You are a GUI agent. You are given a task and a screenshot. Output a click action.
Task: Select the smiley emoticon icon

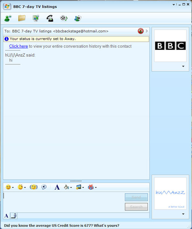click(x=8, y=187)
